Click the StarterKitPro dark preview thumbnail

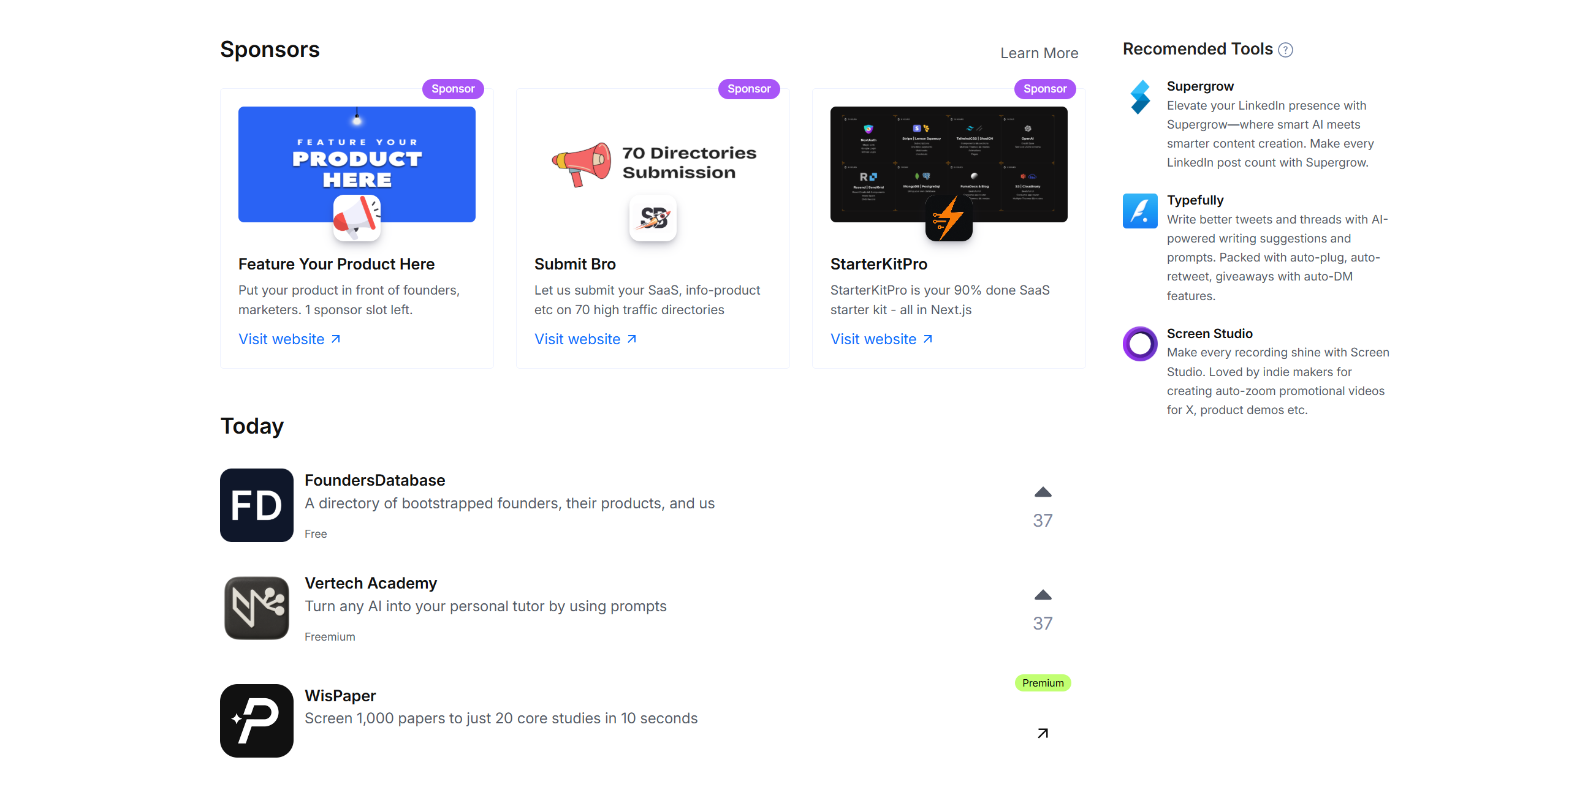pos(948,164)
